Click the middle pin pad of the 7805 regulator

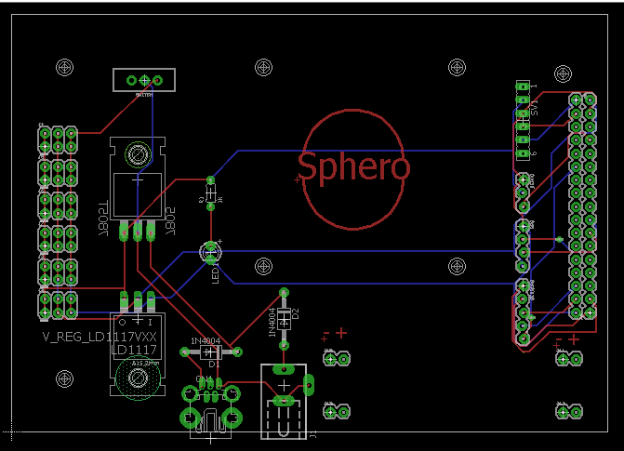pos(138,232)
